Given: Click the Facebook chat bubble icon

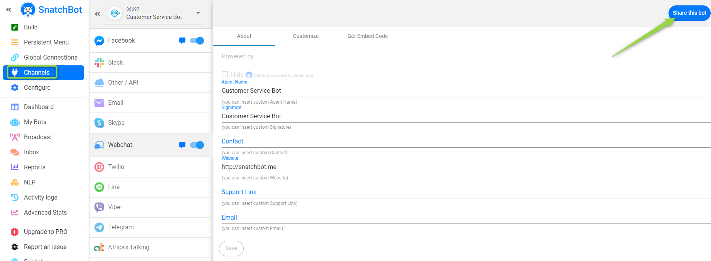Looking at the screenshot, I should pos(182,41).
